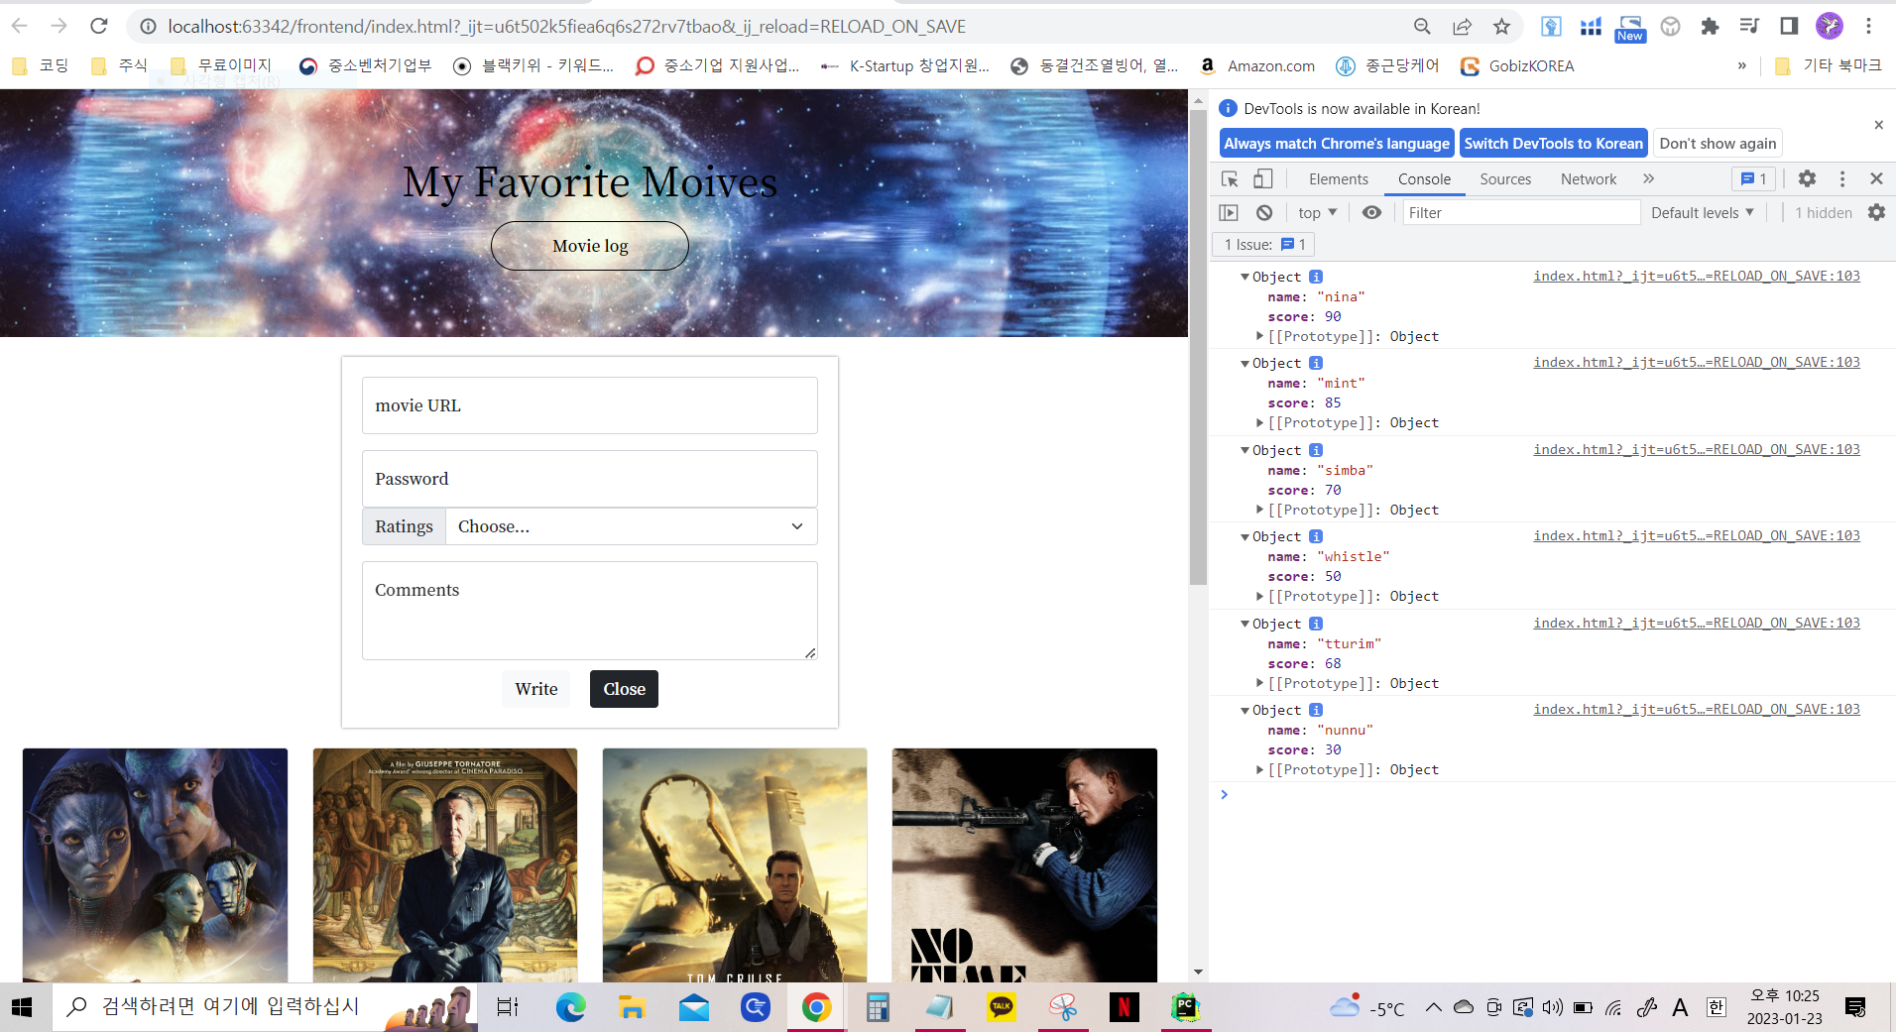Image resolution: width=1896 pixels, height=1032 pixels.
Task: Switch to the Elements tab
Action: pos(1338,178)
